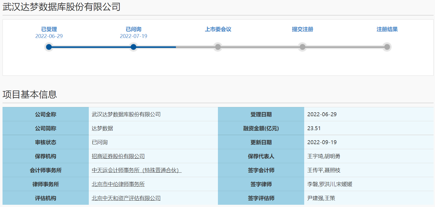Select the 已受理 stage label
Screen dimensions: 435x207
pyautogui.click(x=49, y=29)
